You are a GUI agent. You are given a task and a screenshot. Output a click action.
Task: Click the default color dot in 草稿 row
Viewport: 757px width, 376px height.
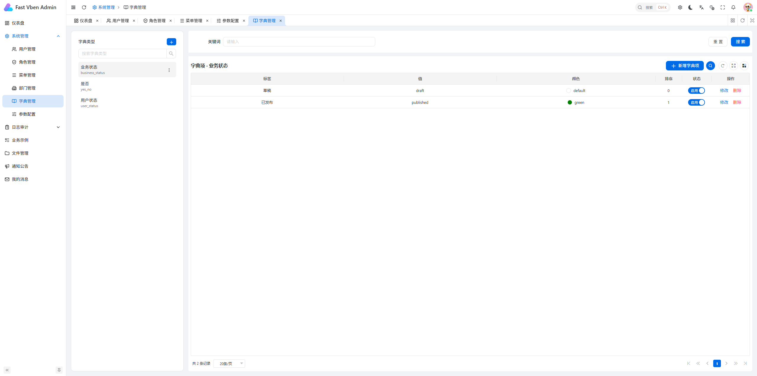click(x=569, y=91)
